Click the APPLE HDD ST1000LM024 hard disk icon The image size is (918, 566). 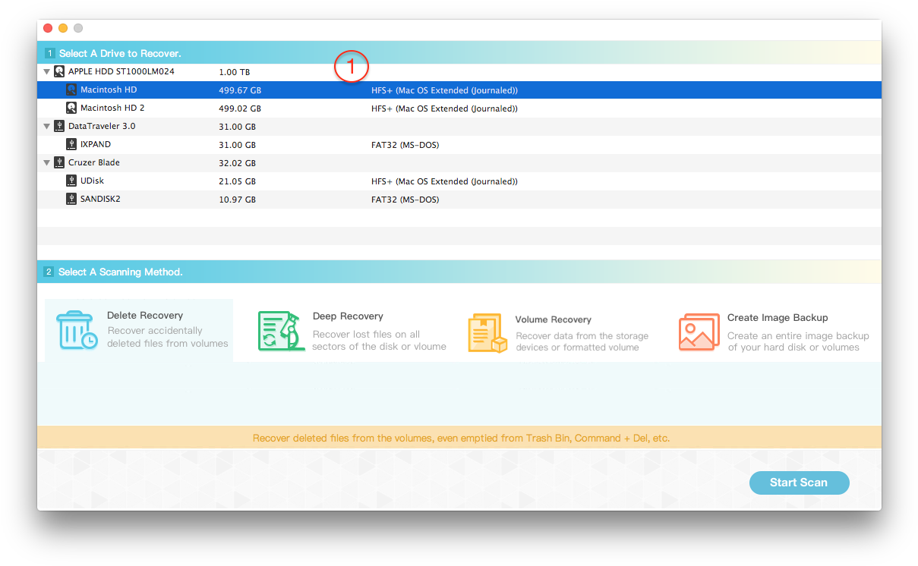coord(59,71)
